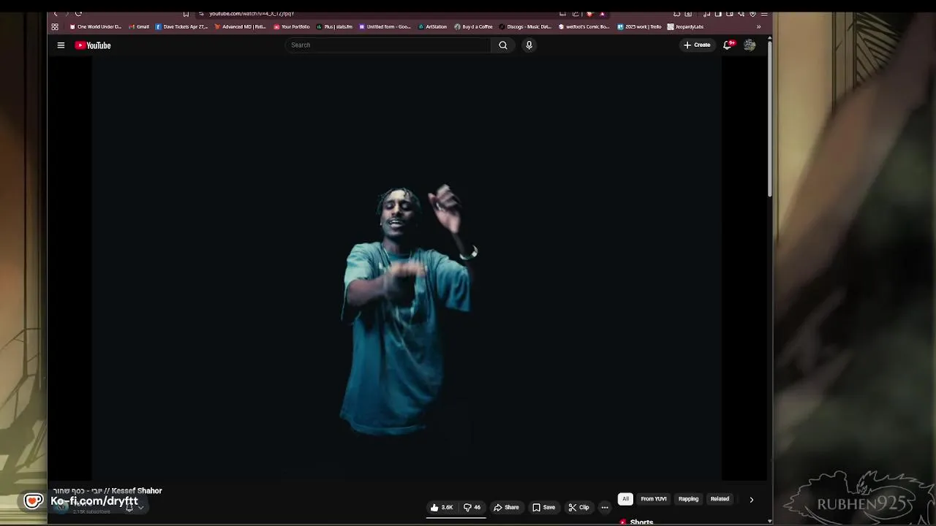
Task: Select the From YUVI filter chip
Action: [x=654, y=499]
